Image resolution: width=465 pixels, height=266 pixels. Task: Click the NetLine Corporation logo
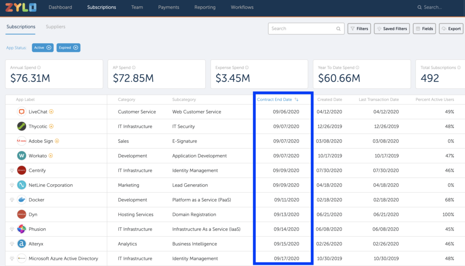[x=21, y=185]
